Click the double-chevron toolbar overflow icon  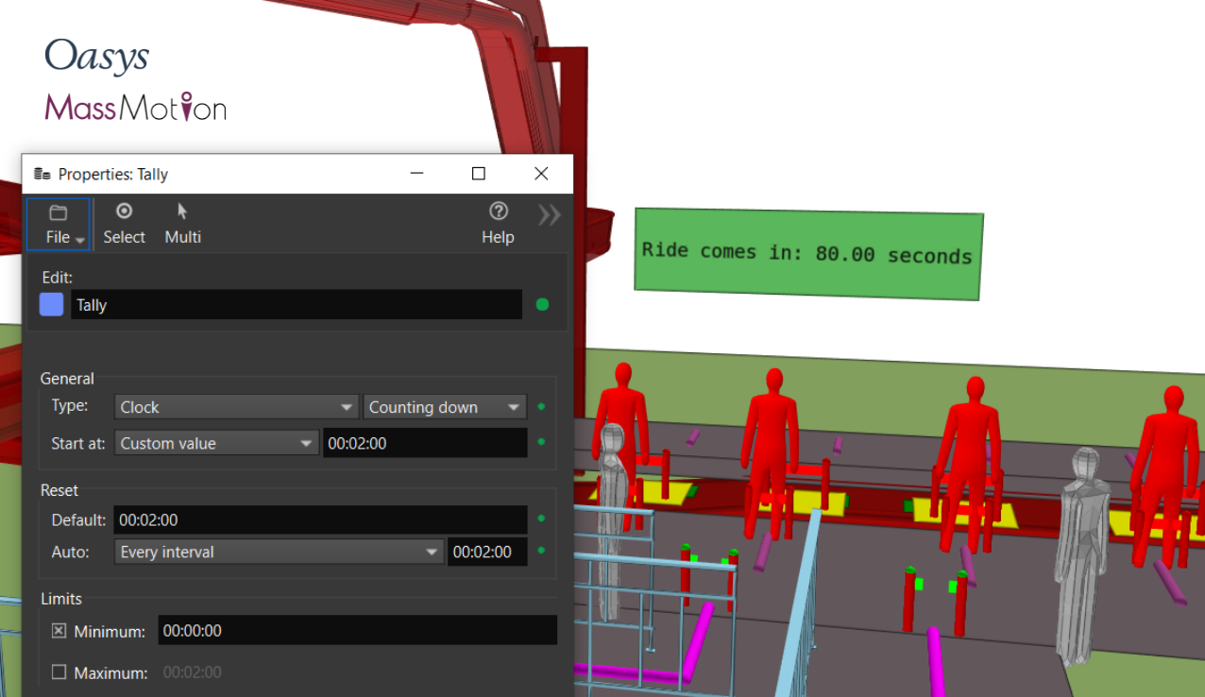[x=549, y=214]
